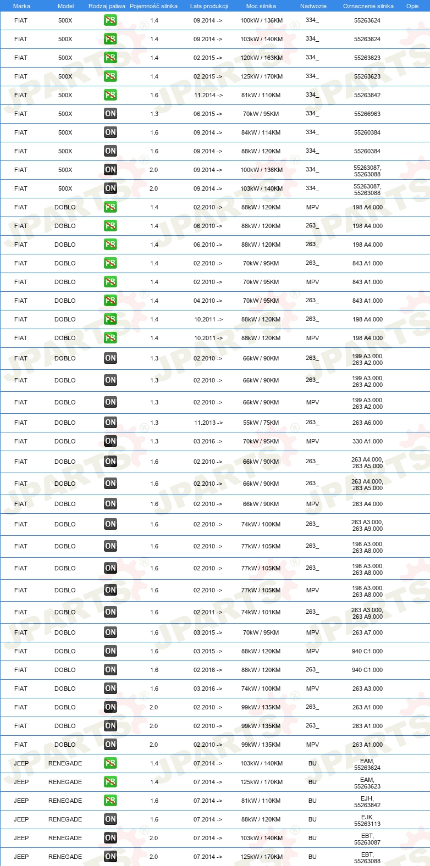The height and width of the screenshot is (866, 430).
Task: Click ON icon in DOBLO 02.2010 74kW / 100KM row
Action: point(111,524)
